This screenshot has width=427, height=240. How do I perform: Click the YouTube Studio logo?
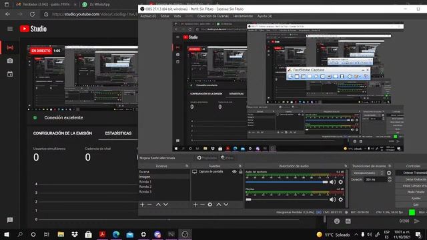(x=33, y=29)
